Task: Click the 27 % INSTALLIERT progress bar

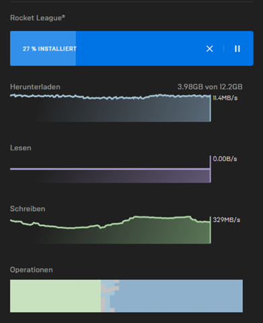Action: (132, 49)
